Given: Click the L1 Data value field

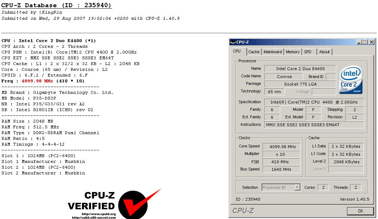Looking at the screenshot, I should click(x=346, y=146).
